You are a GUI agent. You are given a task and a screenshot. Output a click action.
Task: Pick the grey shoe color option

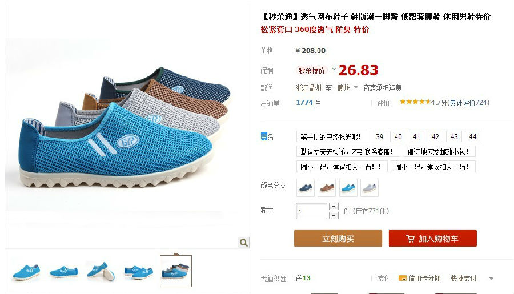[370, 188]
